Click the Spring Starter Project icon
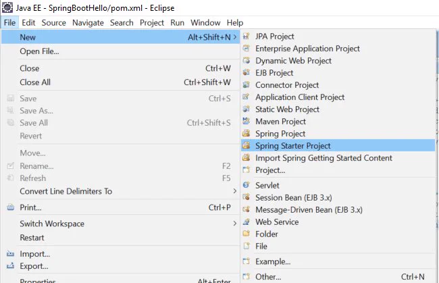439x283 pixels. tap(246, 146)
